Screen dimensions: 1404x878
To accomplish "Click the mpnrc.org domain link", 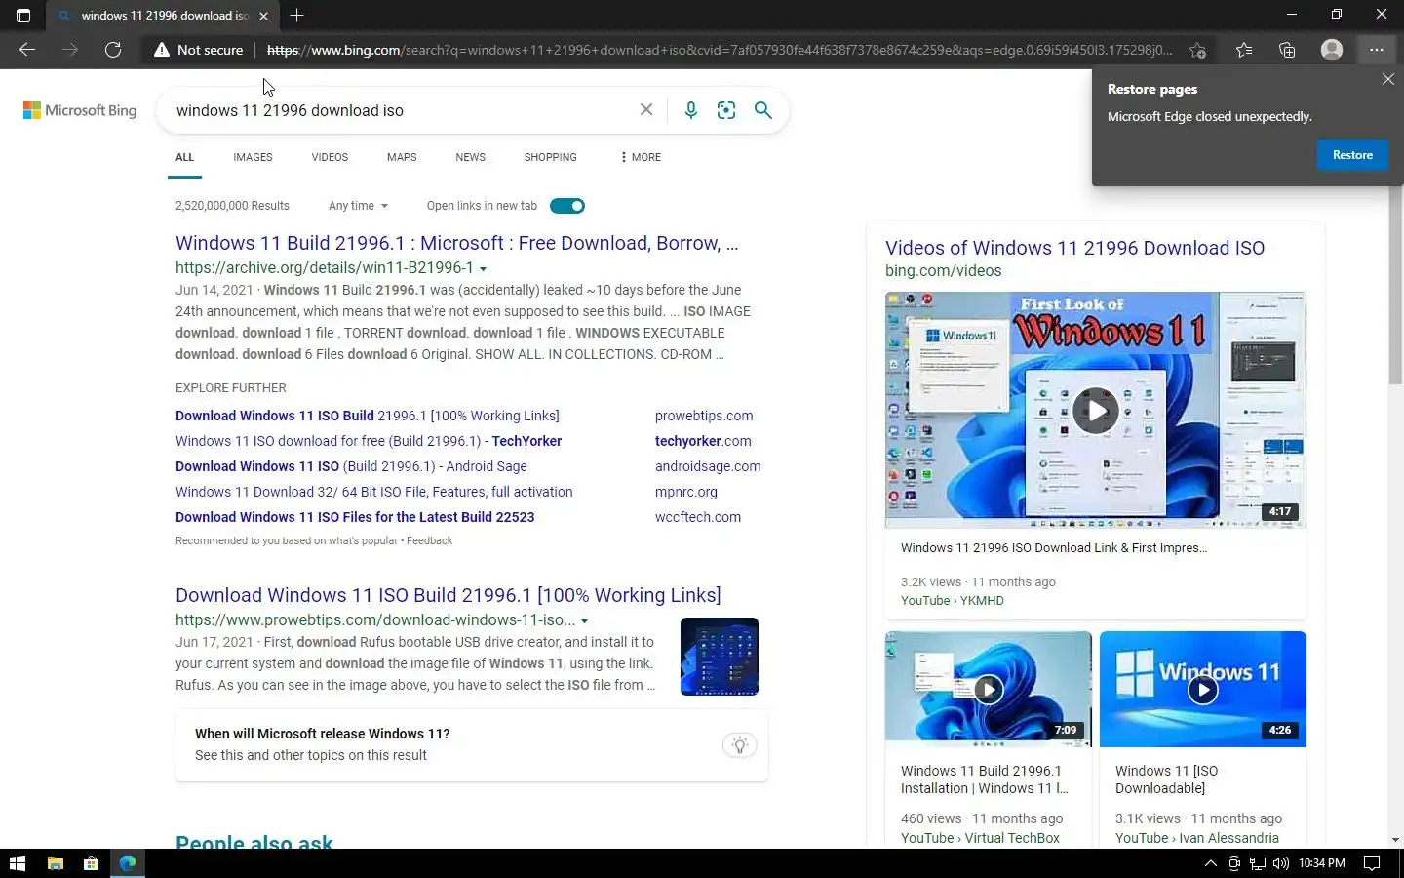I will [x=686, y=492].
